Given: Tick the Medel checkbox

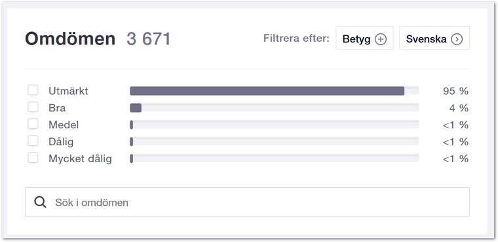Looking at the screenshot, I should (33, 124).
